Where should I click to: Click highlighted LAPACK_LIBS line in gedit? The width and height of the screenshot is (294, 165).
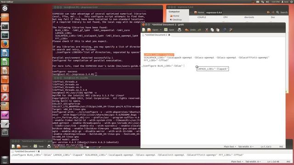click(x=159, y=55)
